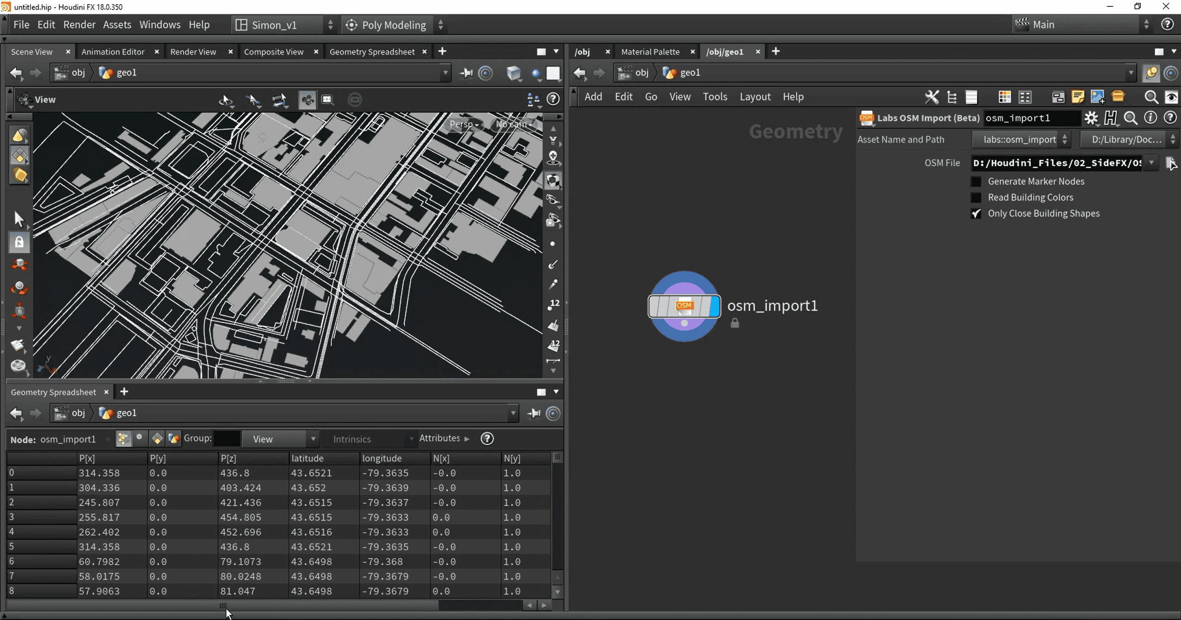Click the sticky note icon in network toolbar
Viewport: 1181px width, 620px height.
(x=1078, y=97)
